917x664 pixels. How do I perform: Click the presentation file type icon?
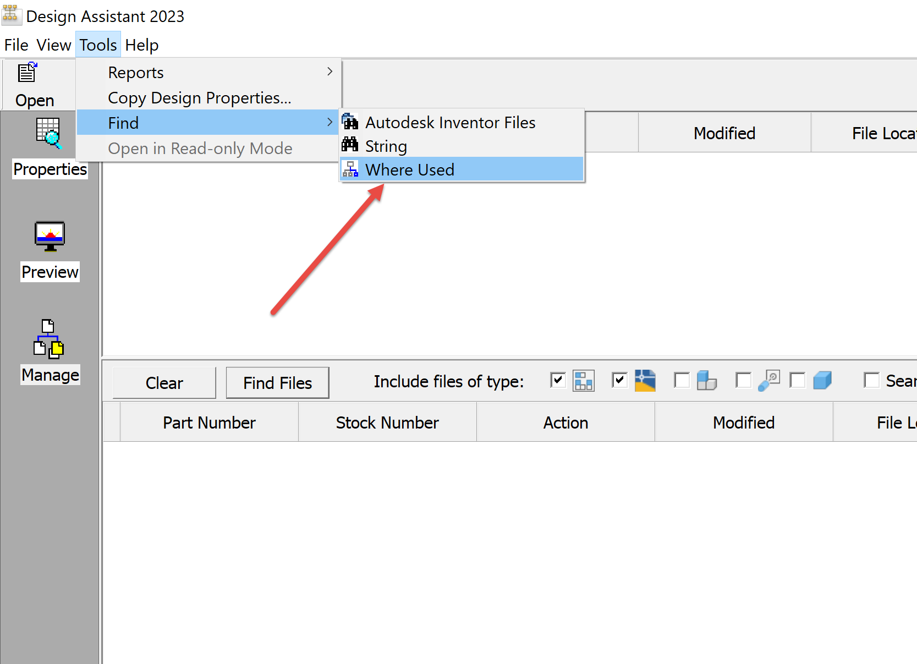point(768,380)
